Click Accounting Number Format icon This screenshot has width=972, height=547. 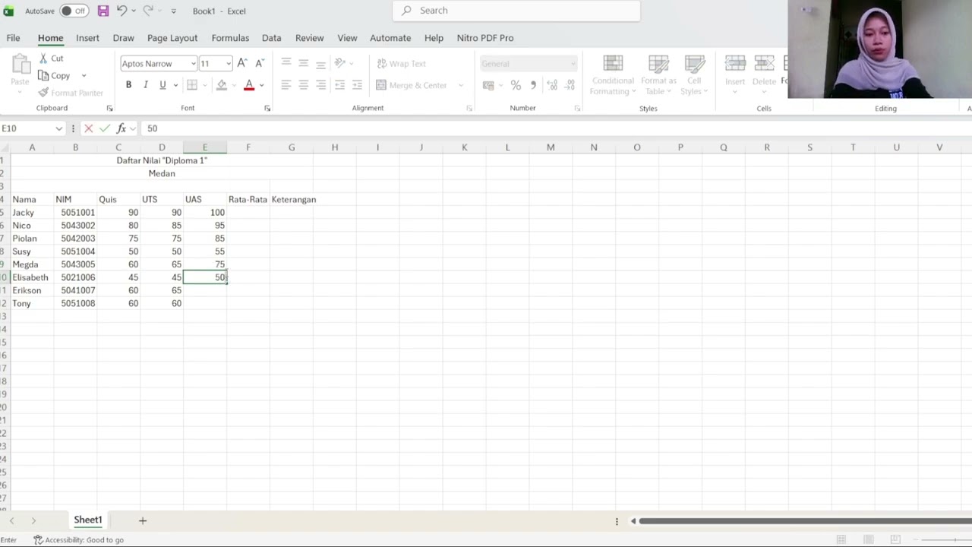(488, 85)
